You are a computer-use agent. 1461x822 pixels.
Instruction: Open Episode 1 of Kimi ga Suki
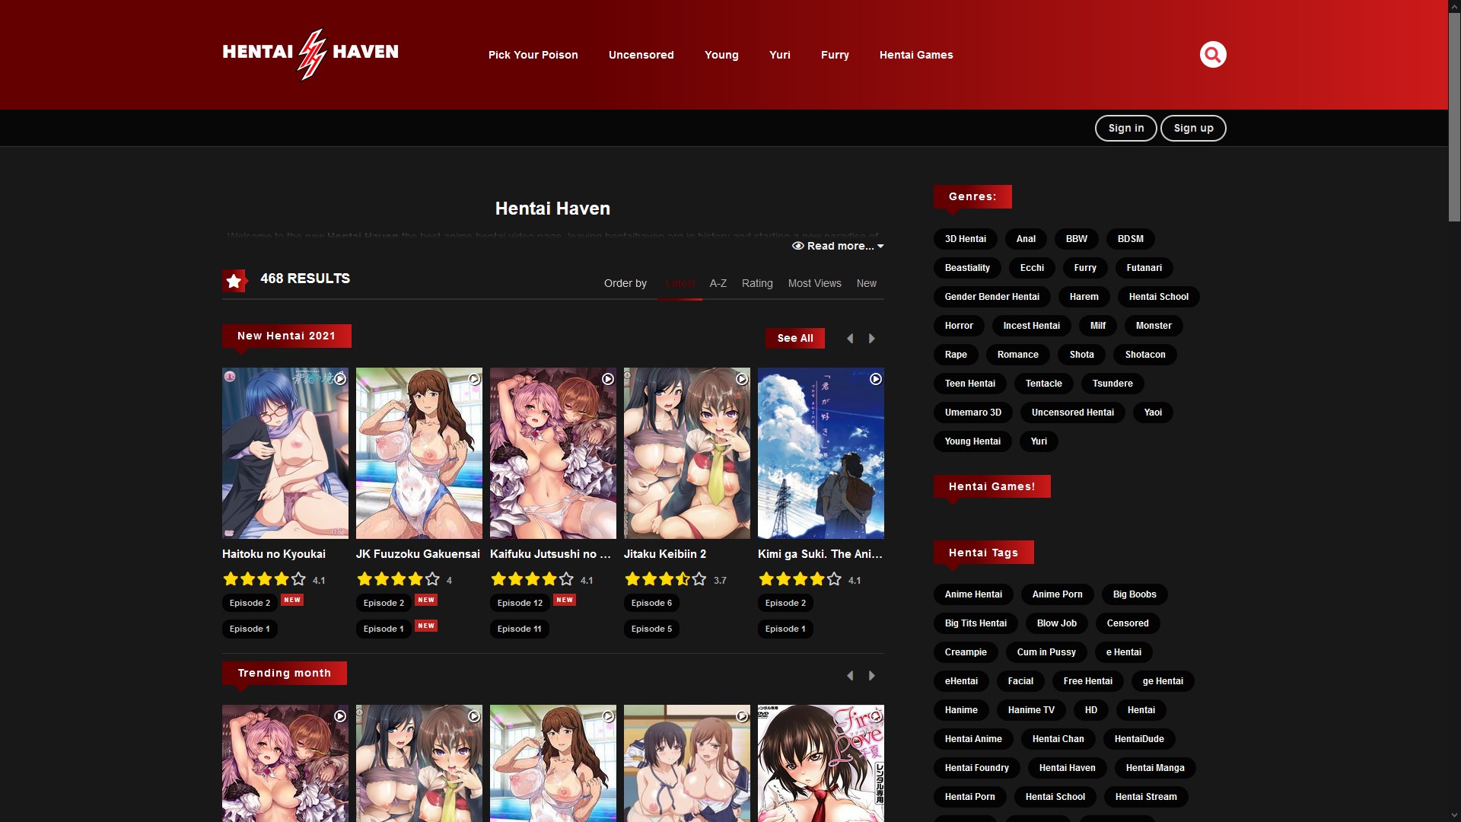pos(785,629)
